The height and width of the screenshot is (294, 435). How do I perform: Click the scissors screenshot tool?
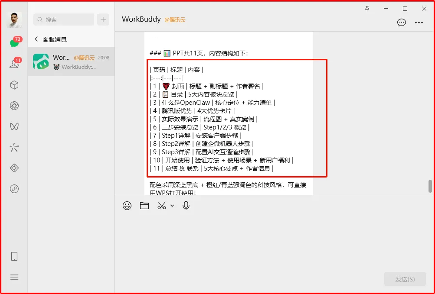[161, 206]
